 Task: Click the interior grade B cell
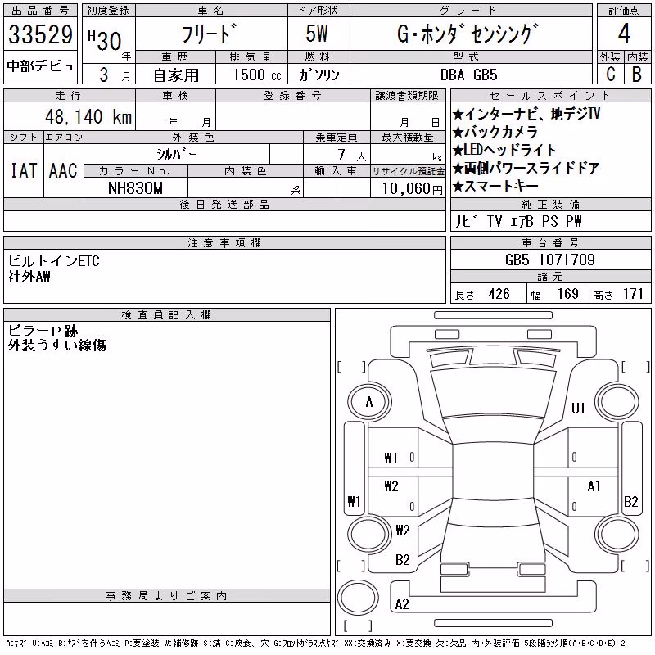pyautogui.click(x=637, y=75)
